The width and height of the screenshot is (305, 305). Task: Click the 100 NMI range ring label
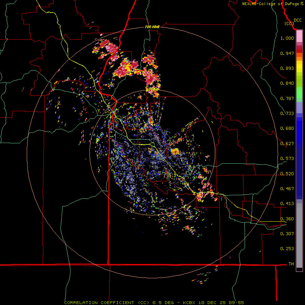click(x=152, y=27)
